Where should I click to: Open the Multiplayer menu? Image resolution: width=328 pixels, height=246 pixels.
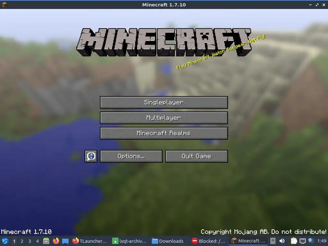coord(164,118)
